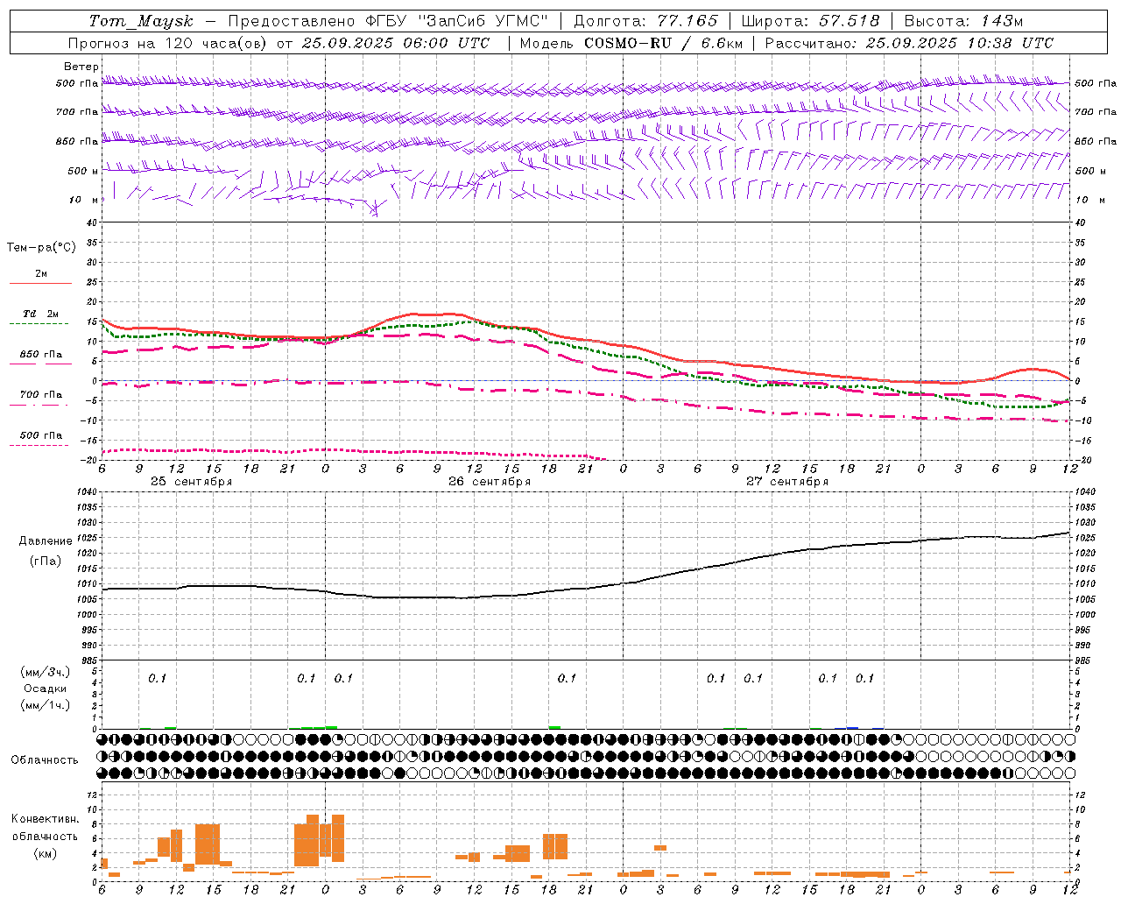
Task: Click the Осадки panel label
Action: (46, 689)
